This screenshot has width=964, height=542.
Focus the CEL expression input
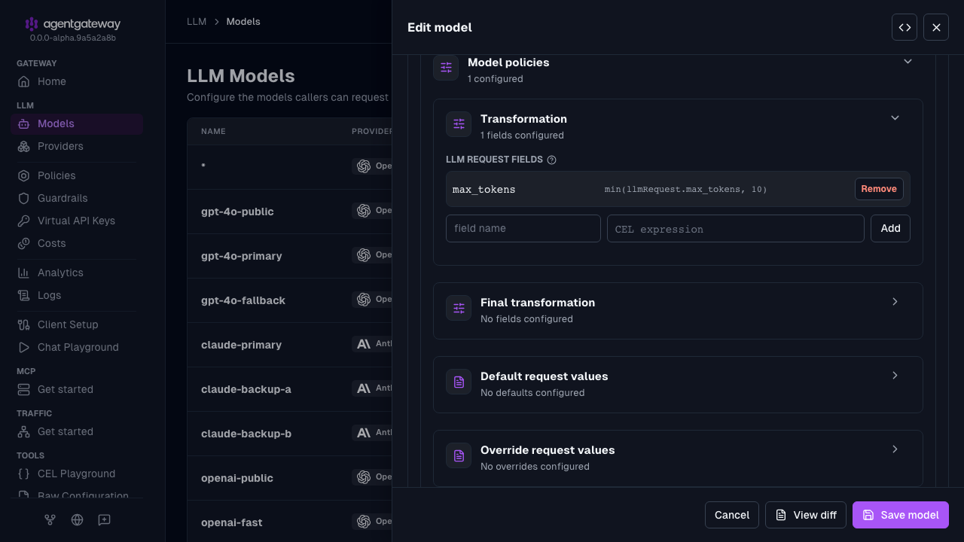(x=736, y=228)
